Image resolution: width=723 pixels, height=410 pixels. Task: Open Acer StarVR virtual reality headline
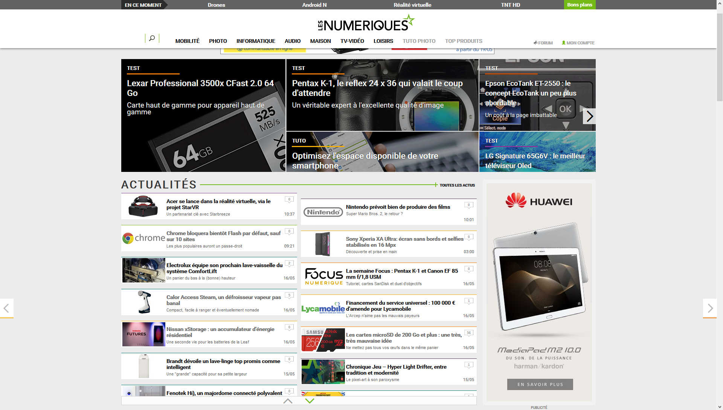218,204
